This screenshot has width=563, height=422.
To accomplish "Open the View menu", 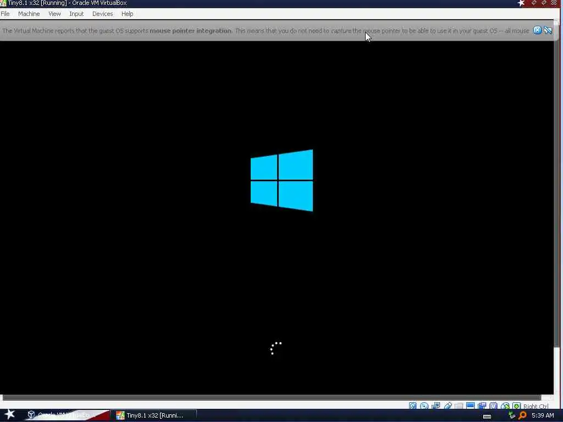I will pyautogui.click(x=54, y=14).
